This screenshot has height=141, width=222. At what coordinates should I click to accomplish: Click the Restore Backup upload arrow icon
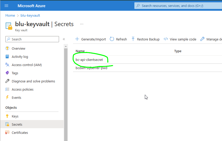(x=133, y=39)
